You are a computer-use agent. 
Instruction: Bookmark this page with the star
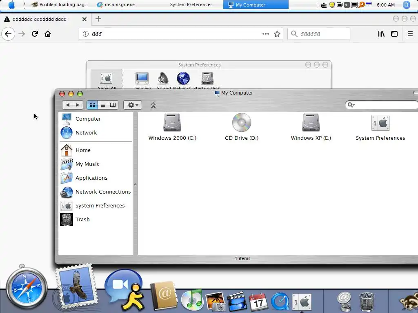[x=277, y=34]
